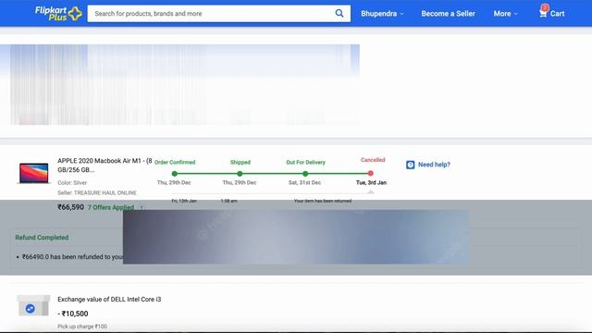Click the Color: Silver text
This screenshot has width=592, height=333.
(x=72, y=182)
